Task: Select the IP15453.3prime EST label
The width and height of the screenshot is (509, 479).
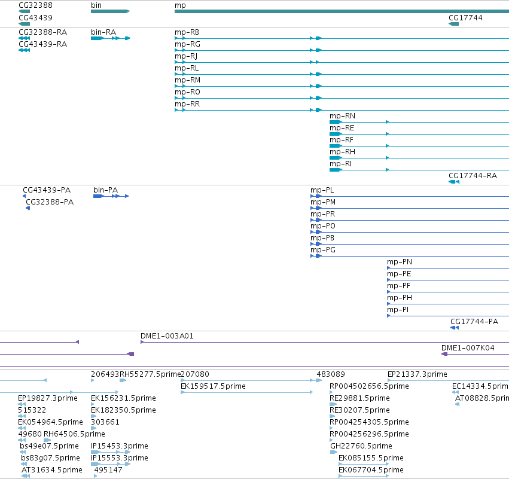Action: tap(120, 446)
